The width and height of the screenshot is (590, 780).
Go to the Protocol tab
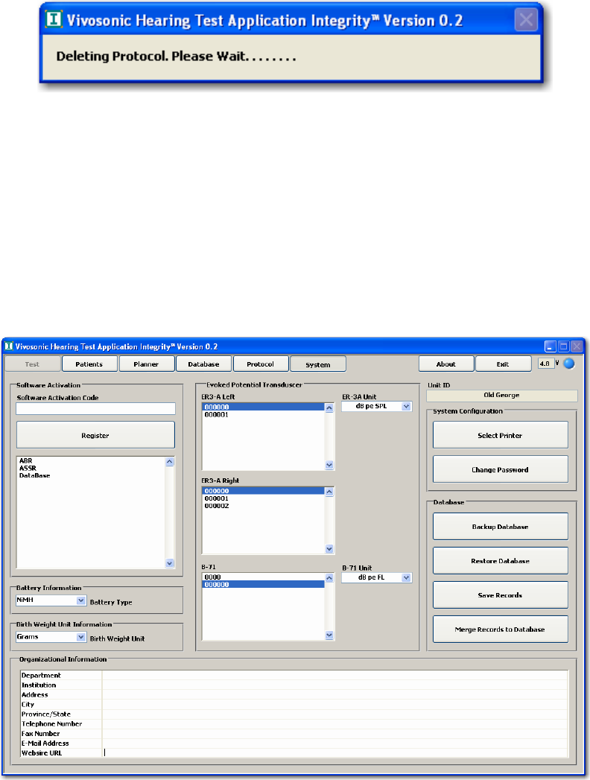[260, 364]
